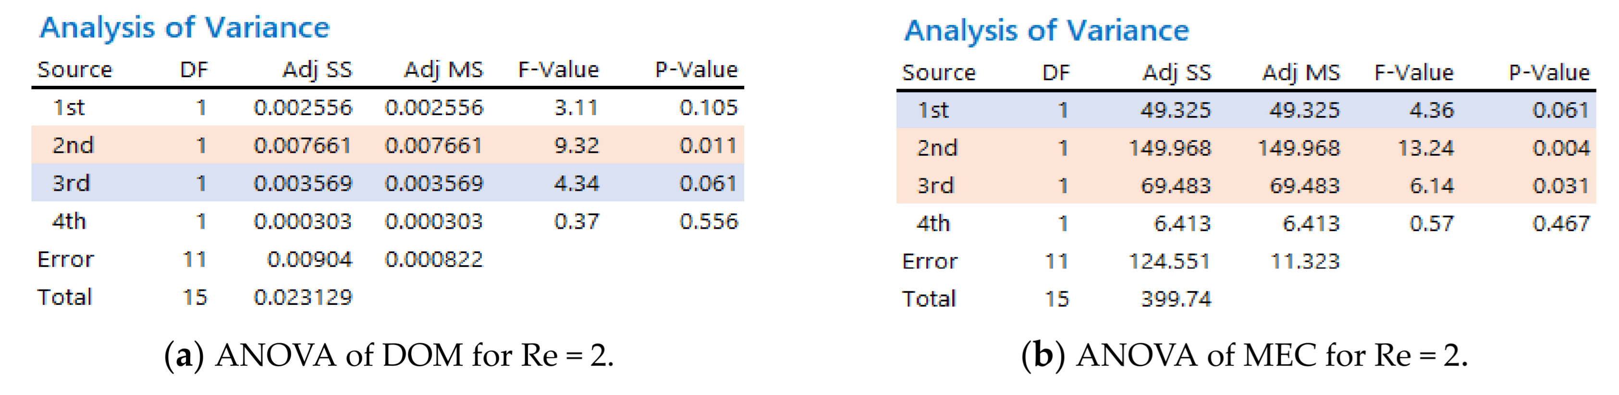Select the Adj SS value 149.968
The image size is (1619, 395).
(x=1169, y=148)
